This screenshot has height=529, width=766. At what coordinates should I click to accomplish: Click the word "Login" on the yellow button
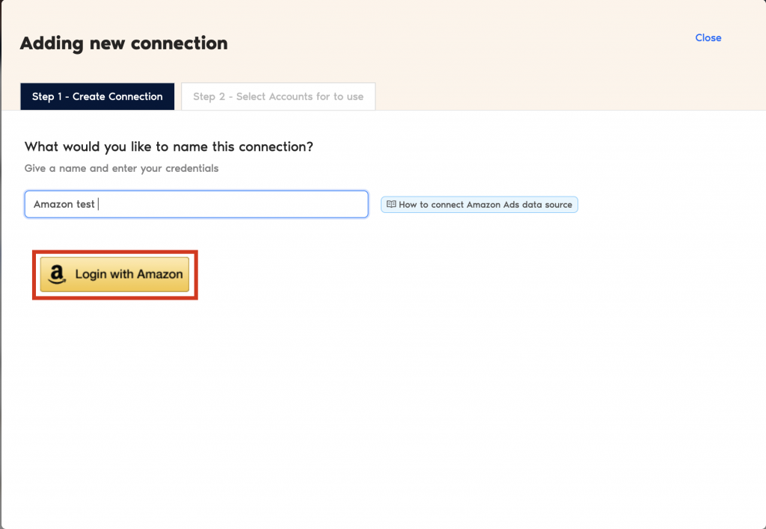coord(91,275)
